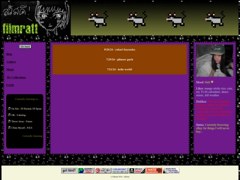Click the music note beside 'Throw Away'
This screenshot has width=240, height=180.
[x=9, y=121]
